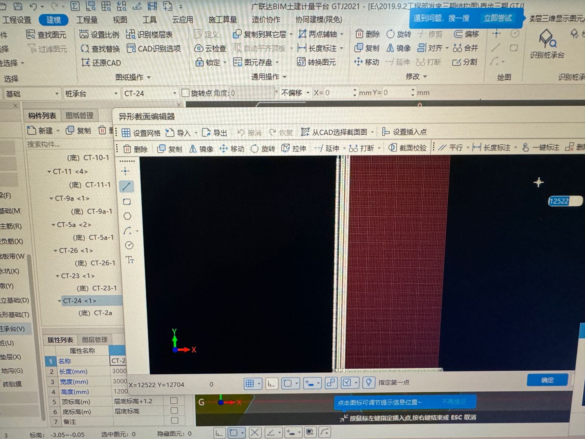Viewport: 585px width, 439px height.
Task: Collapse the CT-23 <1> tree node
Action: point(57,276)
